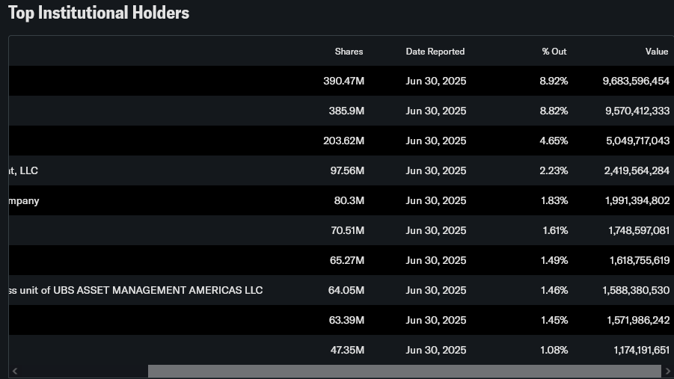Click Jun 30, 2025 date in 47.35M row

(x=436, y=350)
